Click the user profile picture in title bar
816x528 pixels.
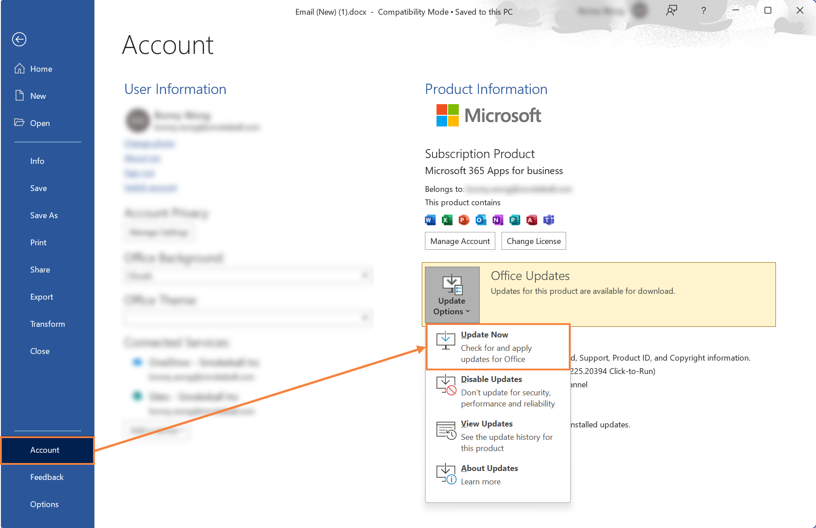coord(640,10)
